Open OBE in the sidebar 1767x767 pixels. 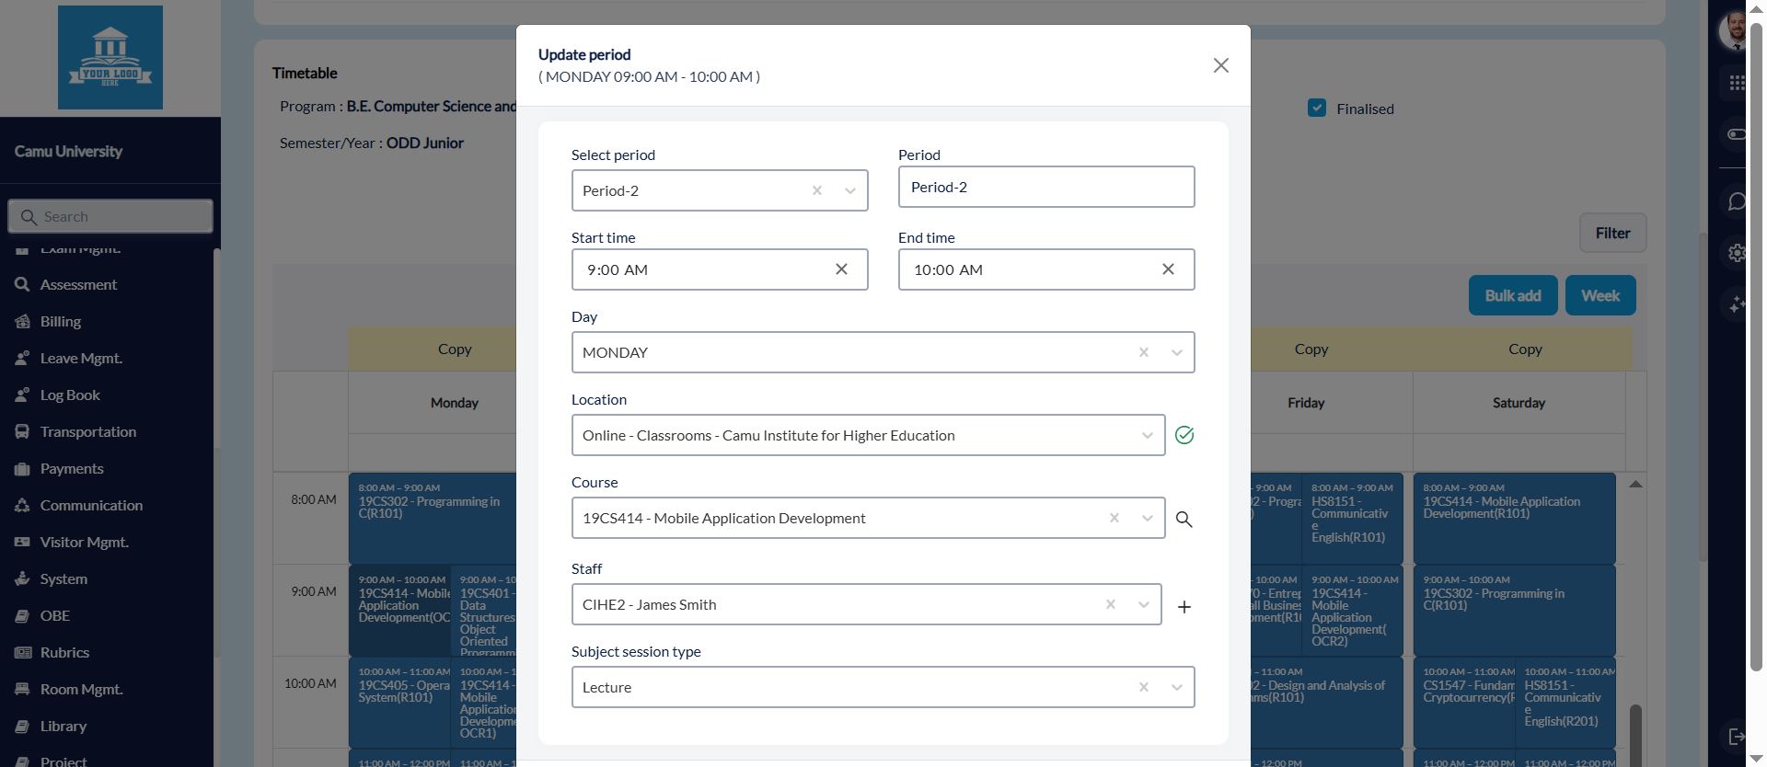pos(55,615)
